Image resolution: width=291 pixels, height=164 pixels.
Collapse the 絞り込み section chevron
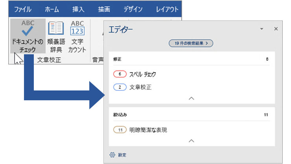point(192,141)
